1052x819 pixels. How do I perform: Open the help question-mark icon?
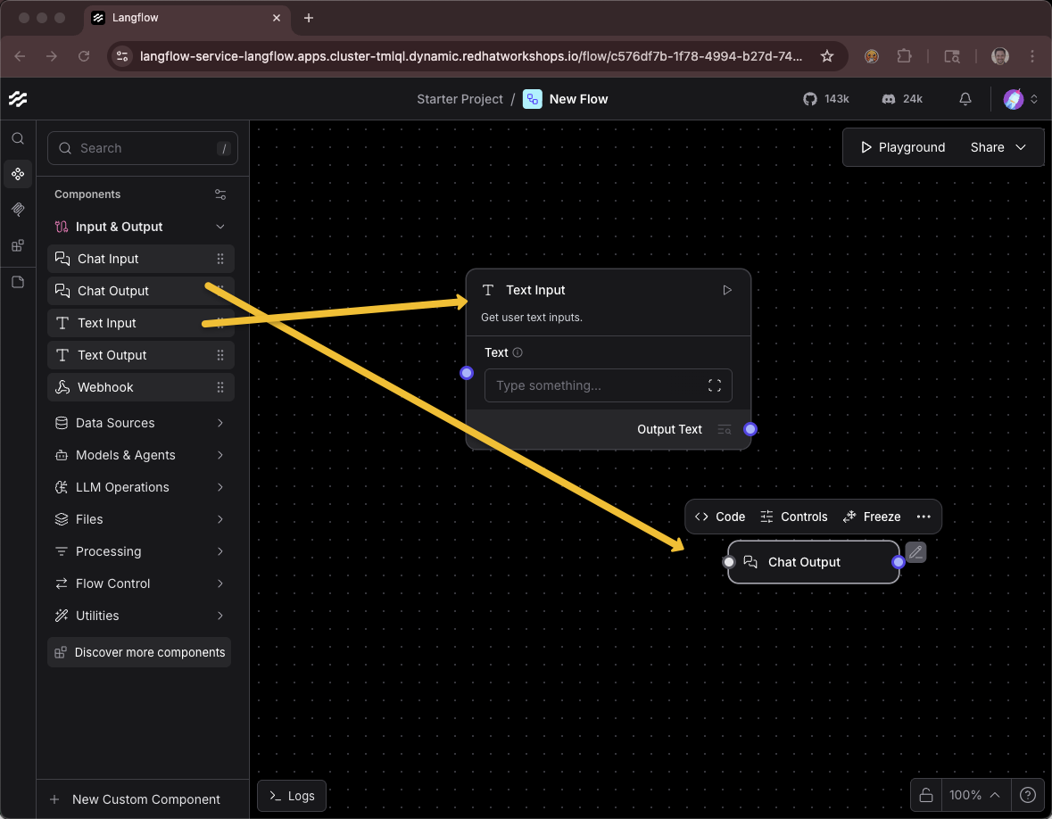[x=1027, y=795]
